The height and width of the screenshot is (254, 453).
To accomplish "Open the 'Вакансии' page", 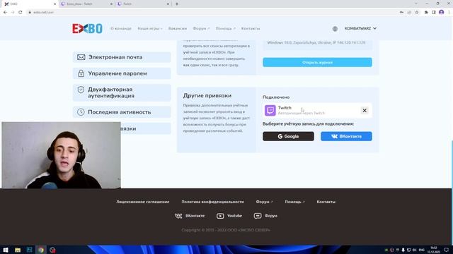I will [x=178, y=28].
